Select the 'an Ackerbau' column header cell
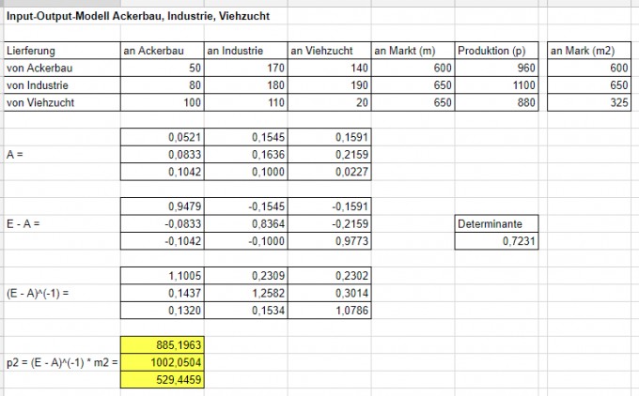The height and width of the screenshot is (396, 639). 163,51
